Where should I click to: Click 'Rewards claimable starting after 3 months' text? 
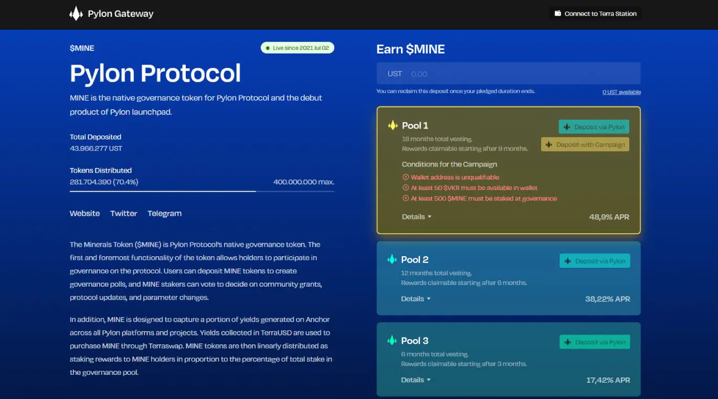coord(464,364)
